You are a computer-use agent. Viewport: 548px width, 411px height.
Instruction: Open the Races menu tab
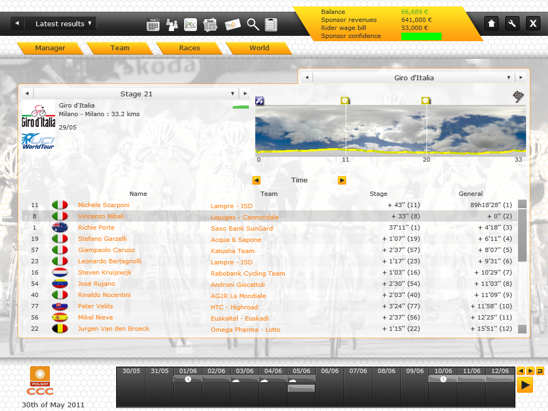coord(189,48)
